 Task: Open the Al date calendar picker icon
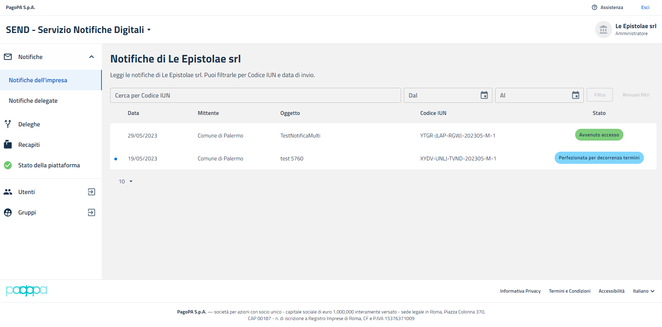coord(575,95)
